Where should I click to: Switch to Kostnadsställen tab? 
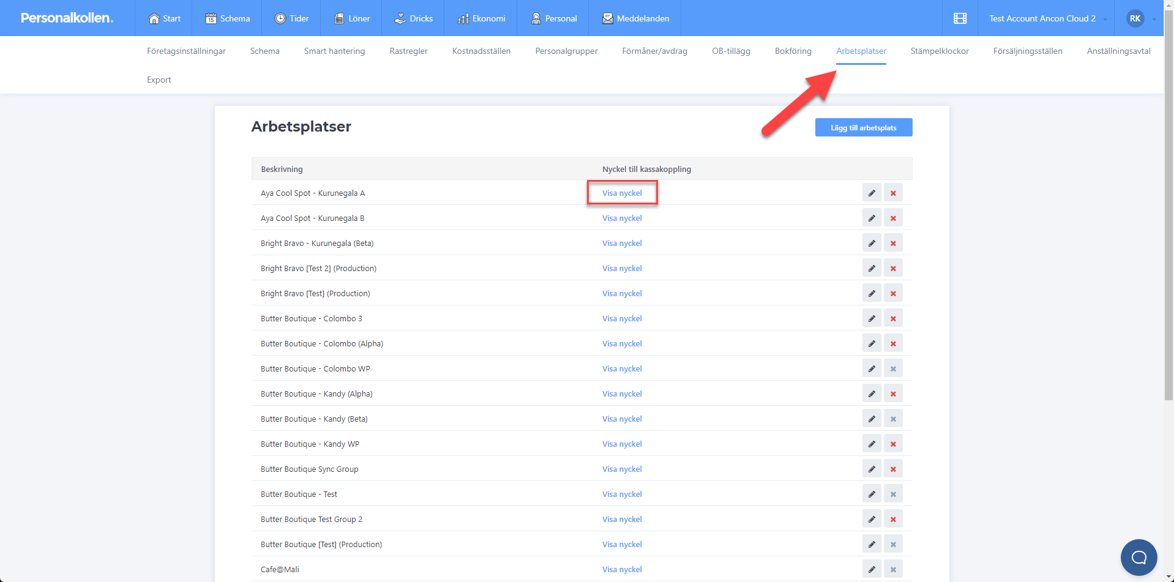pos(481,51)
